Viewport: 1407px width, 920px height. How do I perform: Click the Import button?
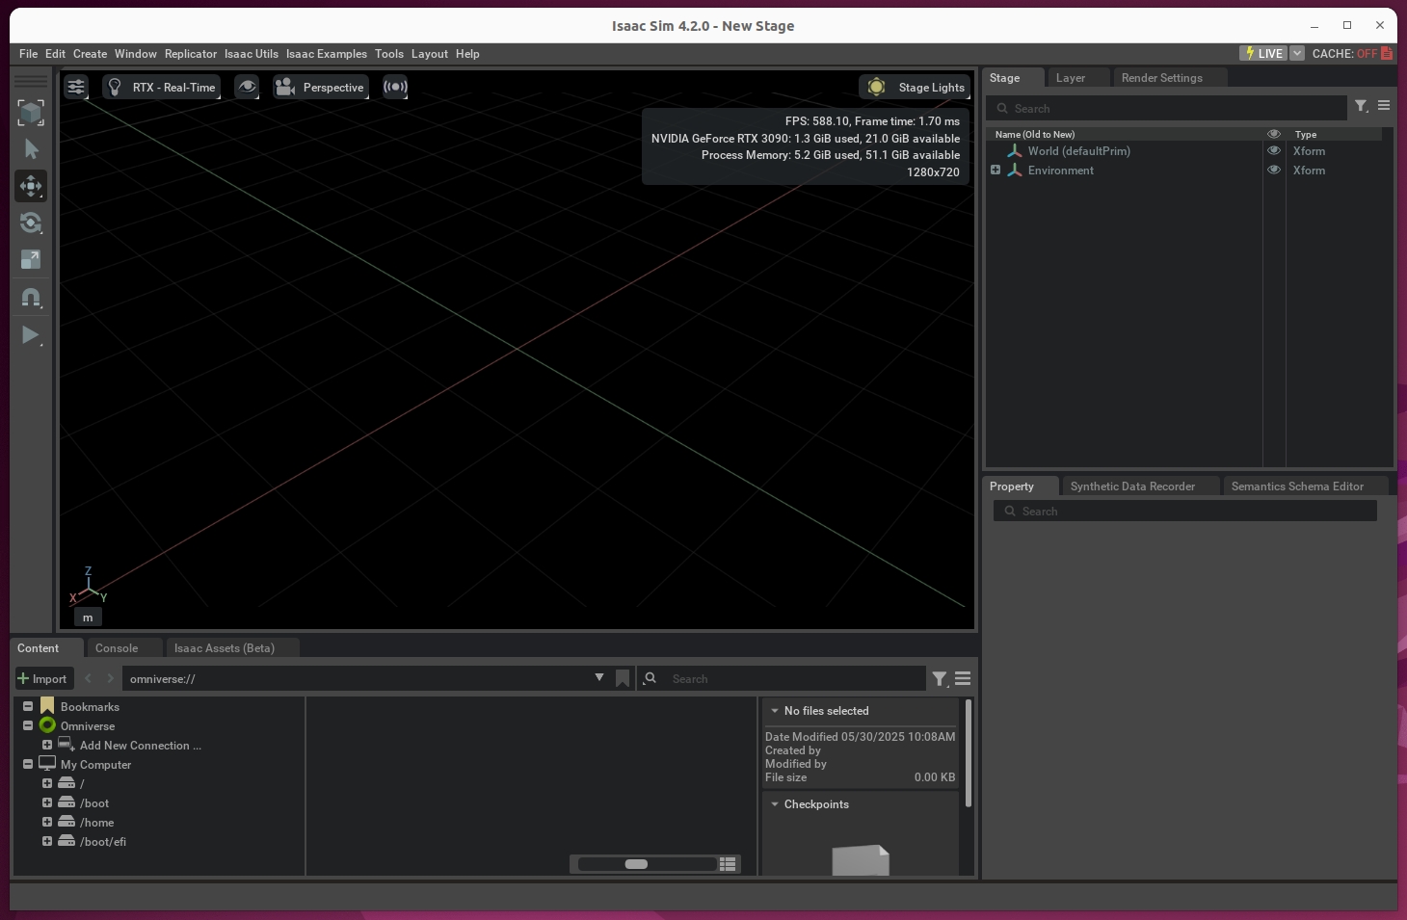tap(42, 679)
